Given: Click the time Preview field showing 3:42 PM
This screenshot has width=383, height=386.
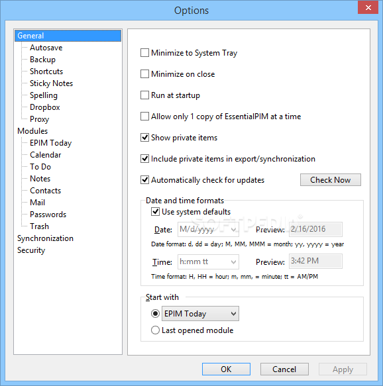Looking at the screenshot, I should click(315, 261).
